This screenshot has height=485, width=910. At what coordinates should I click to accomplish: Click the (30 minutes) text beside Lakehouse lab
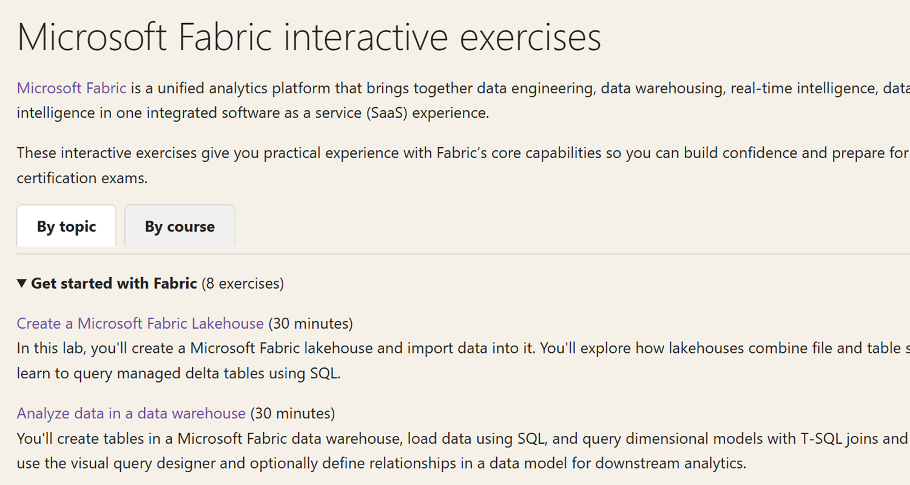pyautogui.click(x=311, y=324)
